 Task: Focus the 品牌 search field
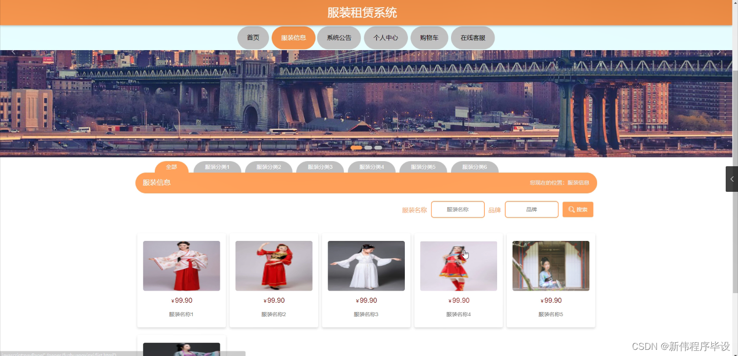531,210
